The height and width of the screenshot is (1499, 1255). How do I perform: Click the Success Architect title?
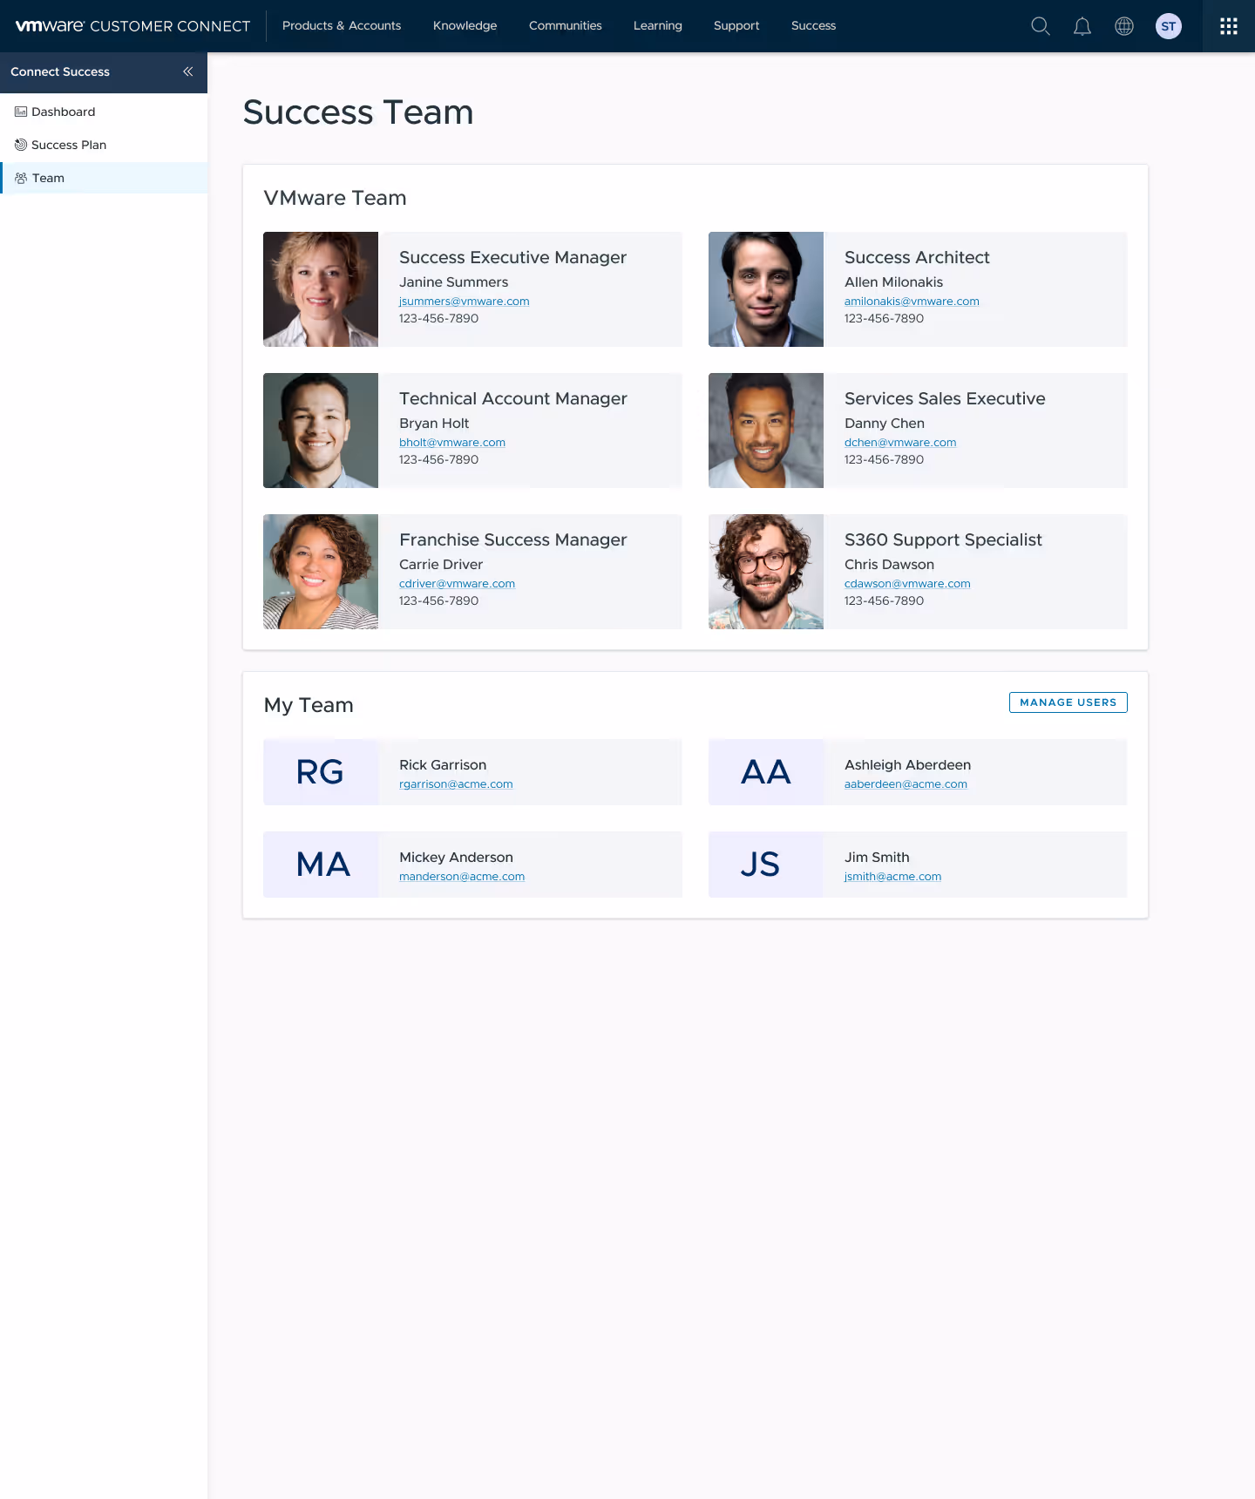point(917,257)
